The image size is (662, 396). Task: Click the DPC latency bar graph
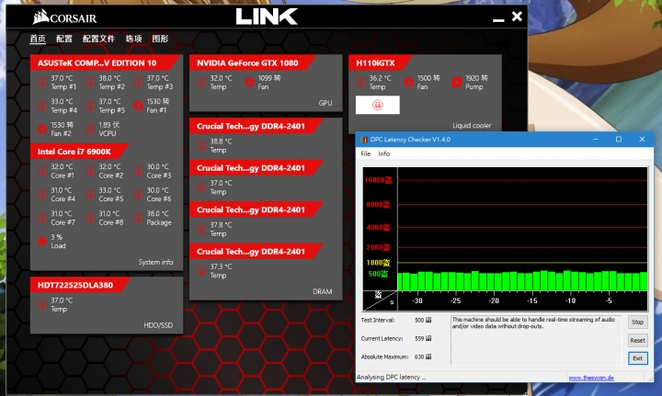point(505,239)
